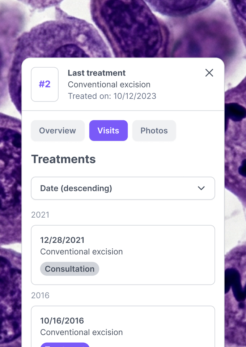246x347 pixels.
Task: Click the purple tag on the 10/16/2016 card
Action: (x=65, y=345)
